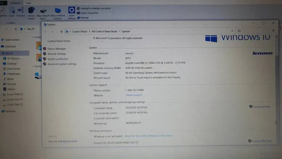Select 3D Objects in Explorer sidebar
Image resolution: width=282 pixels, height=159 pixels.
point(13,58)
